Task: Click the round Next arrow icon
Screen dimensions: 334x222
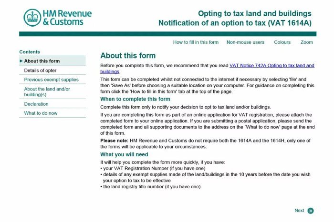Action: (x=311, y=211)
